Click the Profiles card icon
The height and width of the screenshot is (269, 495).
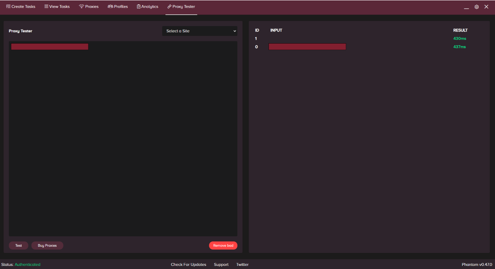coord(111,7)
